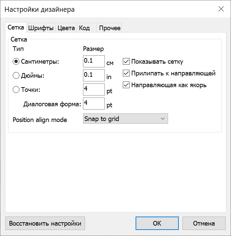The height and width of the screenshot is (236, 231).
Task: Choose Дюймы as grid type
Action: tap(16, 76)
